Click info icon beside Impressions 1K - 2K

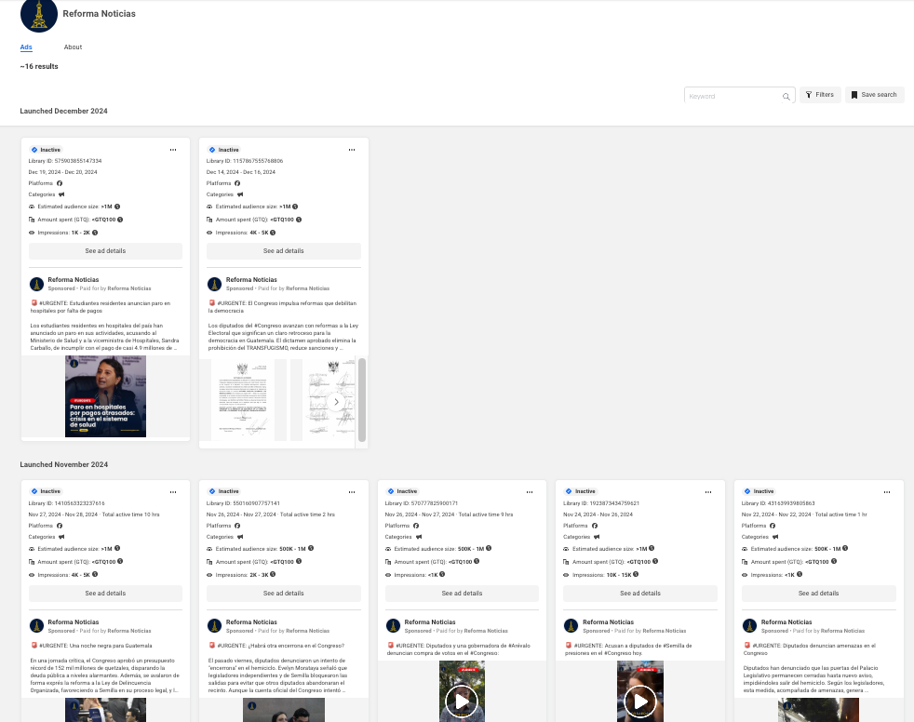coord(95,233)
